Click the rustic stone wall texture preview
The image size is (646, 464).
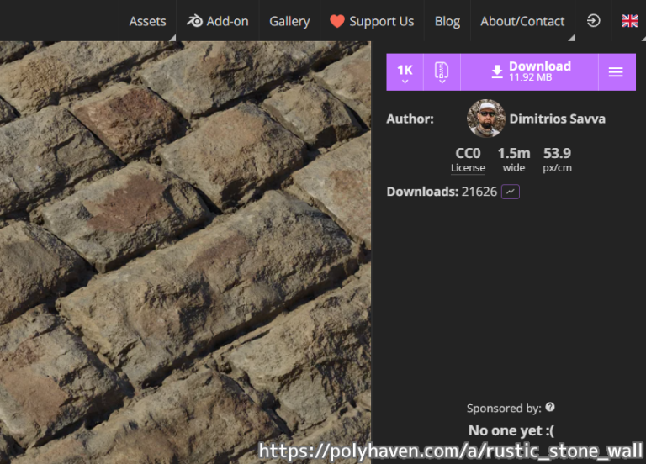pos(185,252)
